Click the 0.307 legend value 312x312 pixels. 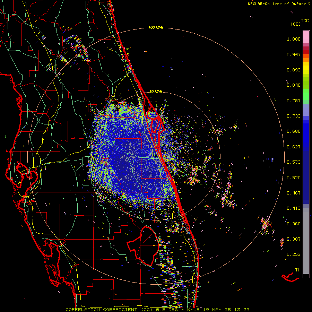point(294,239)
